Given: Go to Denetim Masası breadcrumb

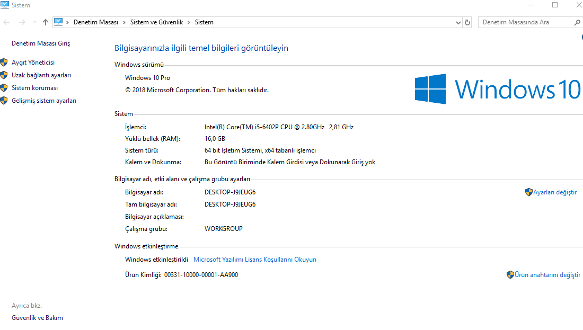Looking at the screenshot, I should coord(96,22).
